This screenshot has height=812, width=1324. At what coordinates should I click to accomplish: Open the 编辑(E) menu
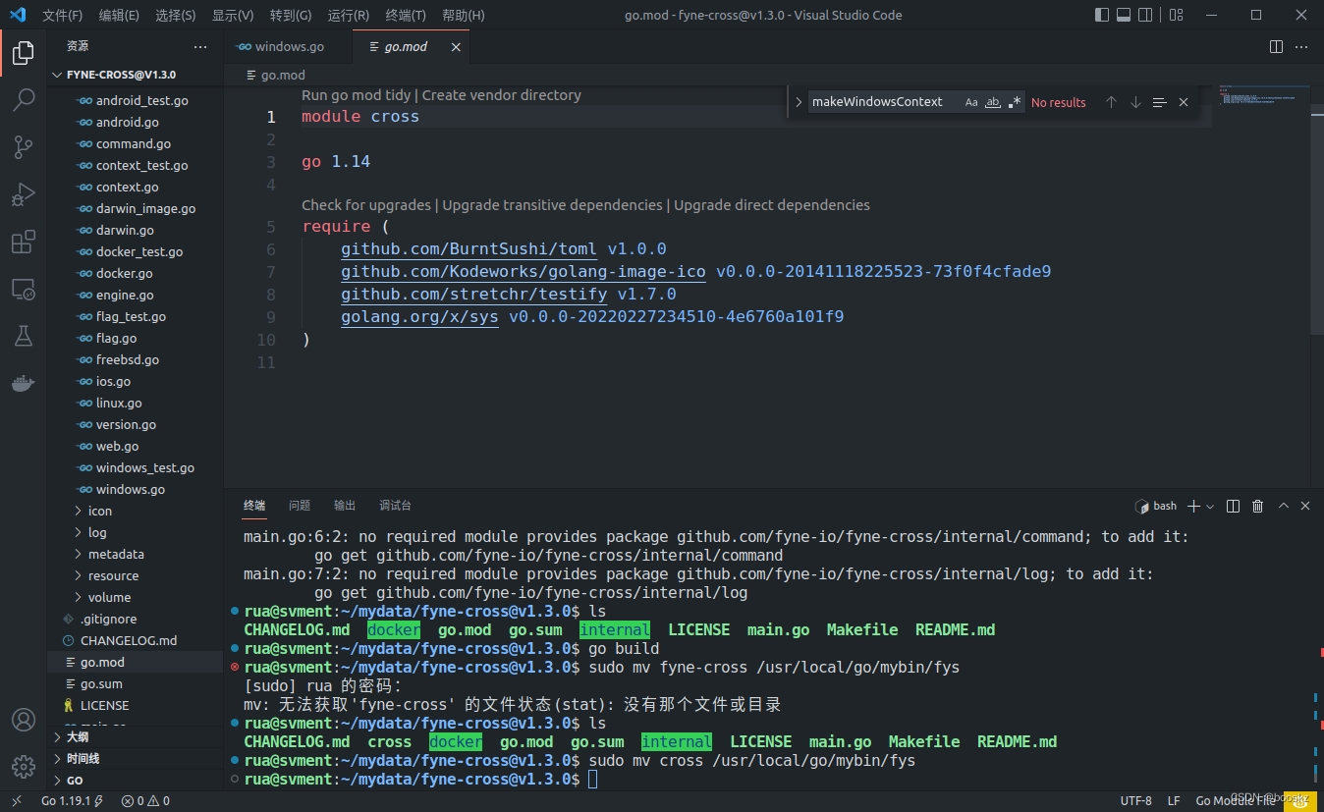point(119,15)
